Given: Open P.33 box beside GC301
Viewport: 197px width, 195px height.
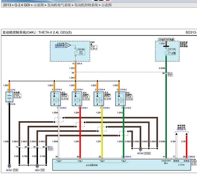Looking at the screenshot, I should coord(16,170).
